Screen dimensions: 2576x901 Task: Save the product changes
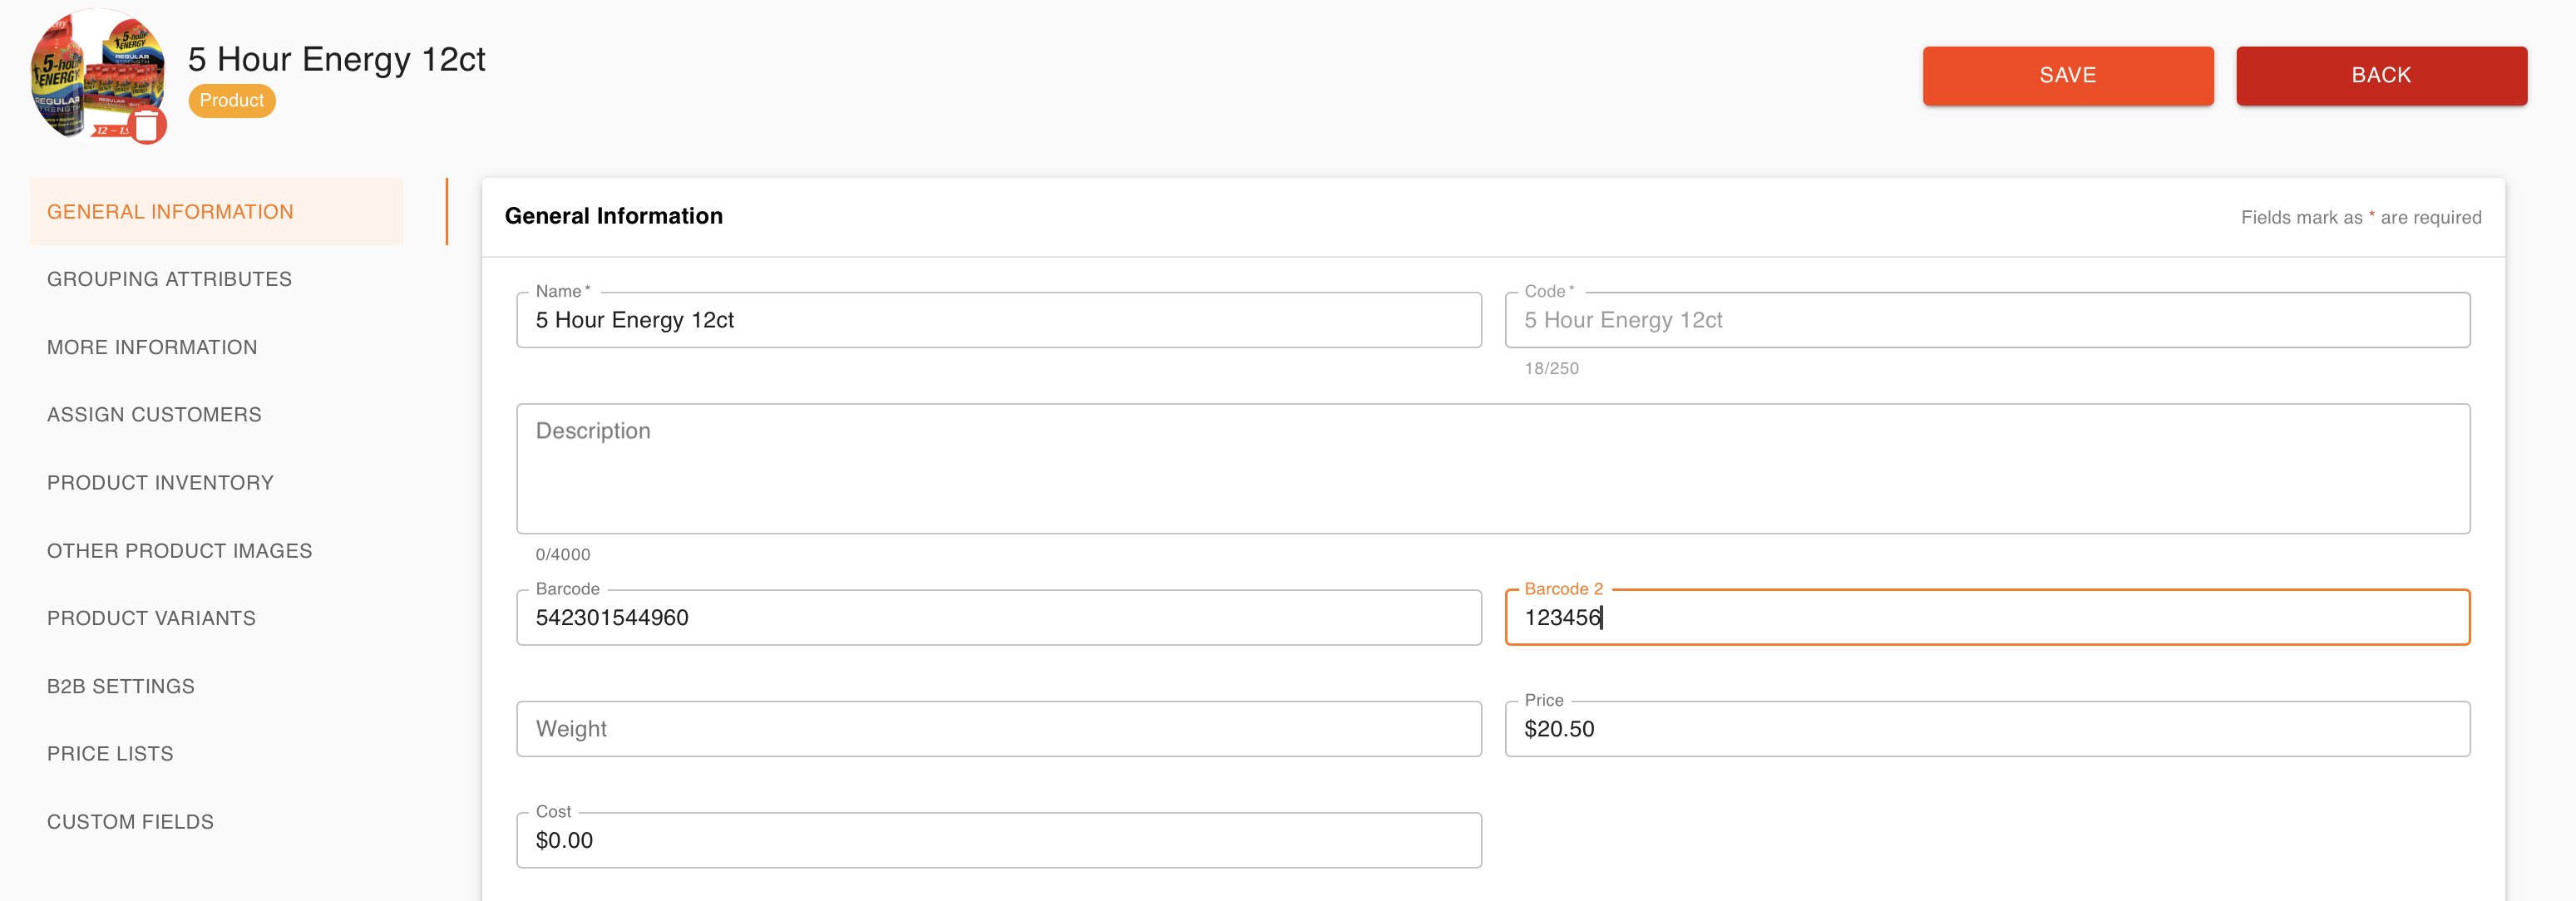2067,75
